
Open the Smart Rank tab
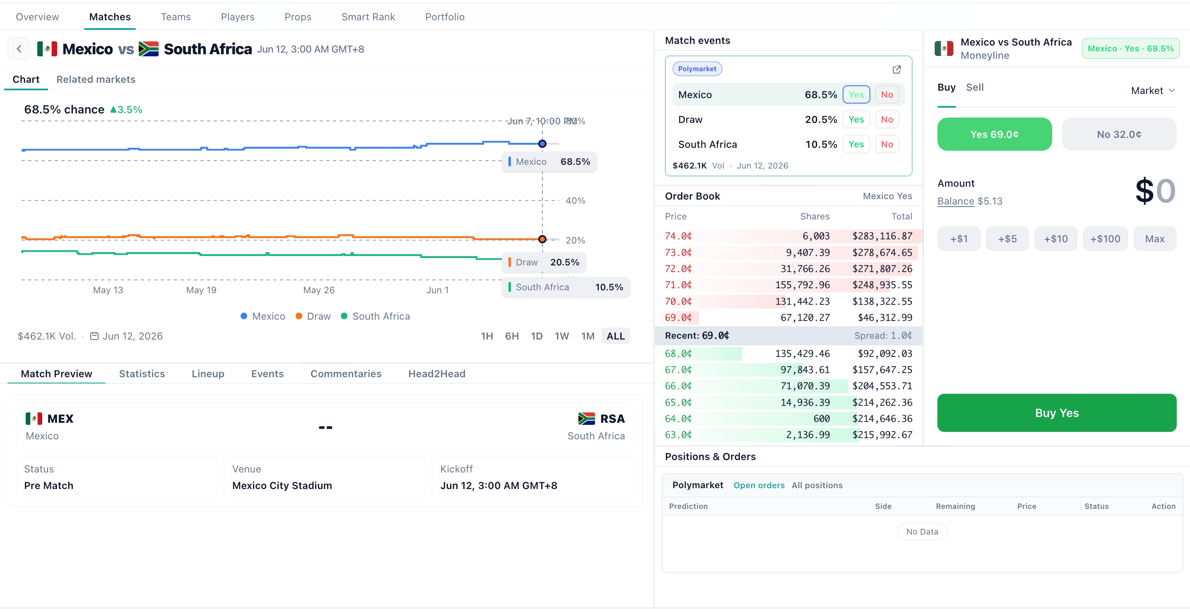click(368, 17)
